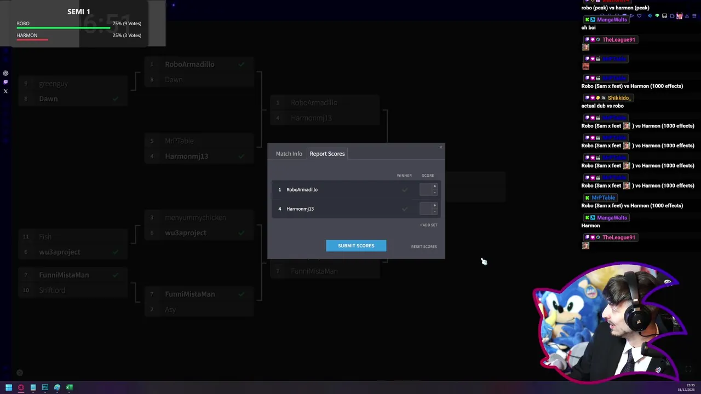This screenshot has height=394, width=701.
Task: Click MrPTable green username in chat
Action: (x=603, y=198)
